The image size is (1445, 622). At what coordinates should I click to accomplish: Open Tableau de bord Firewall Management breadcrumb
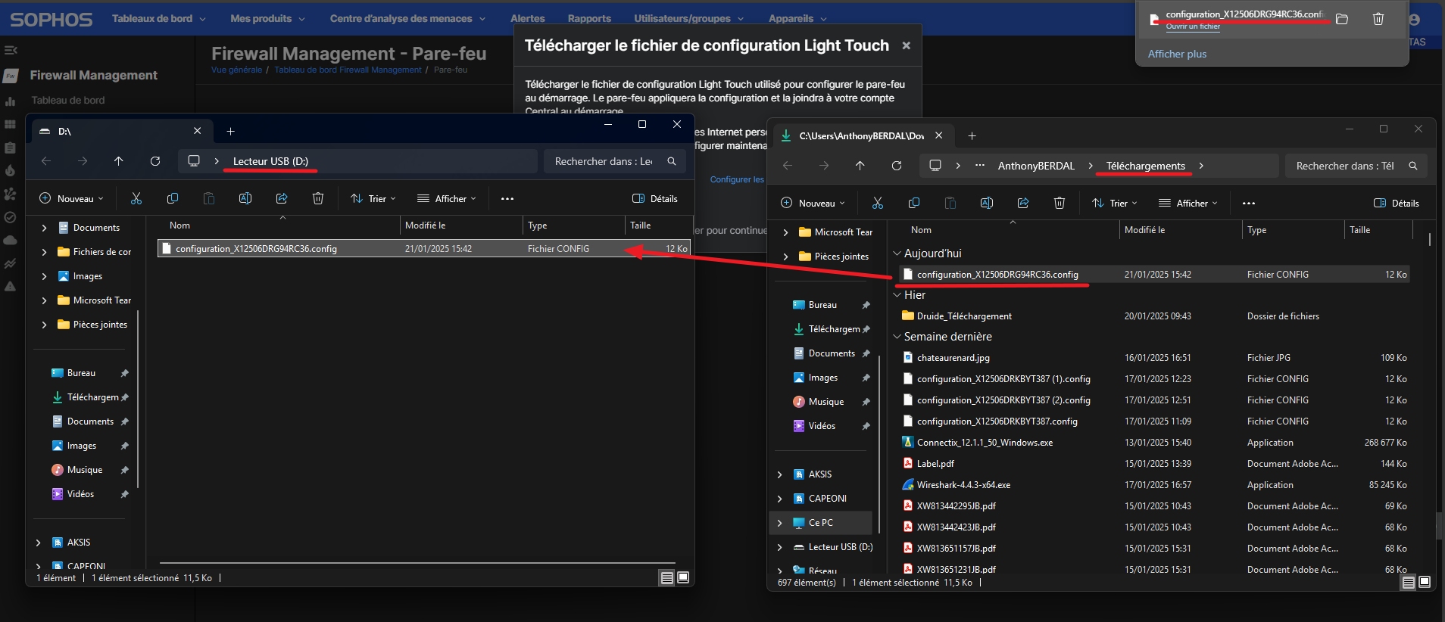pos(348,70)
